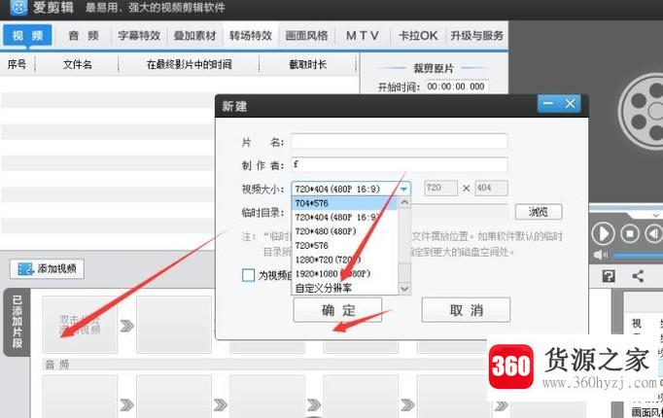Minimize the 新建 dialog
The width and height of the screenshot is (663, 418).
click(548, 104)
